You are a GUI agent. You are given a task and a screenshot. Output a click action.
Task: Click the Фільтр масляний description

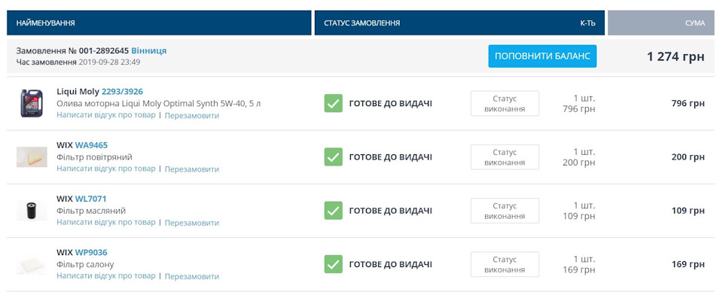pyautogui.click(x=91, y=211)
